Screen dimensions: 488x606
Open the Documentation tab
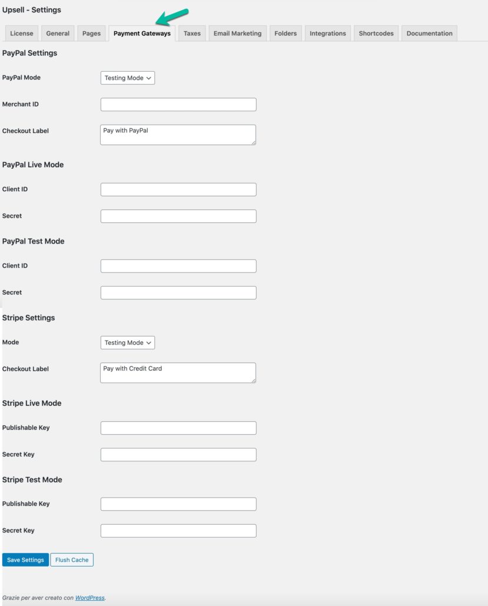pos(429,33)
